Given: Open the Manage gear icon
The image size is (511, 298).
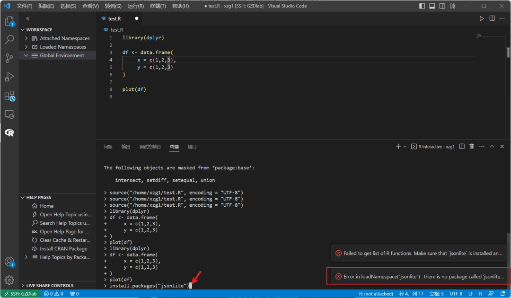Looking at the screenshot, I should (x=9, y=280).
